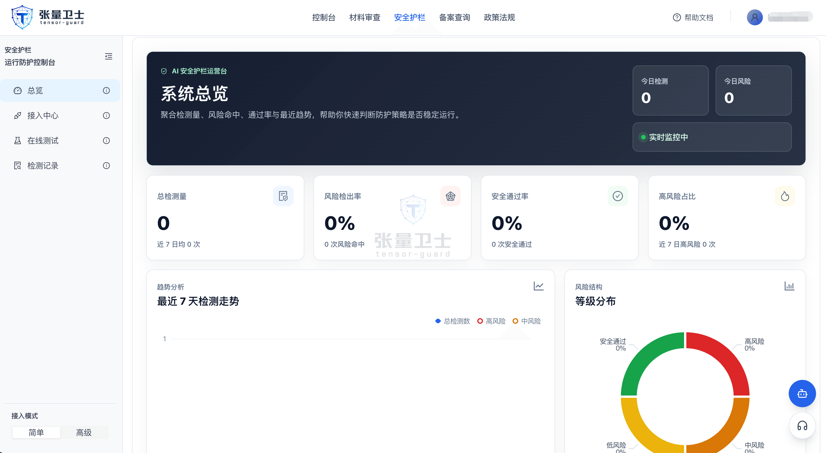Toggle 高风险 legend series
The height and width of the screenshot is (453, 826).
(x=491, y=321)
